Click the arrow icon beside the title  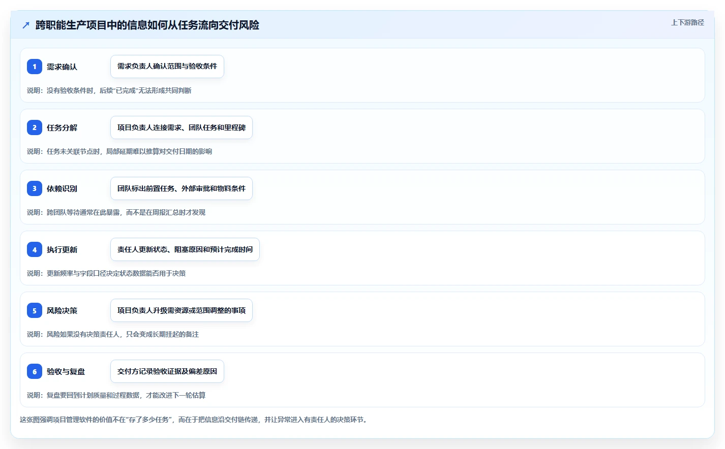26,25
